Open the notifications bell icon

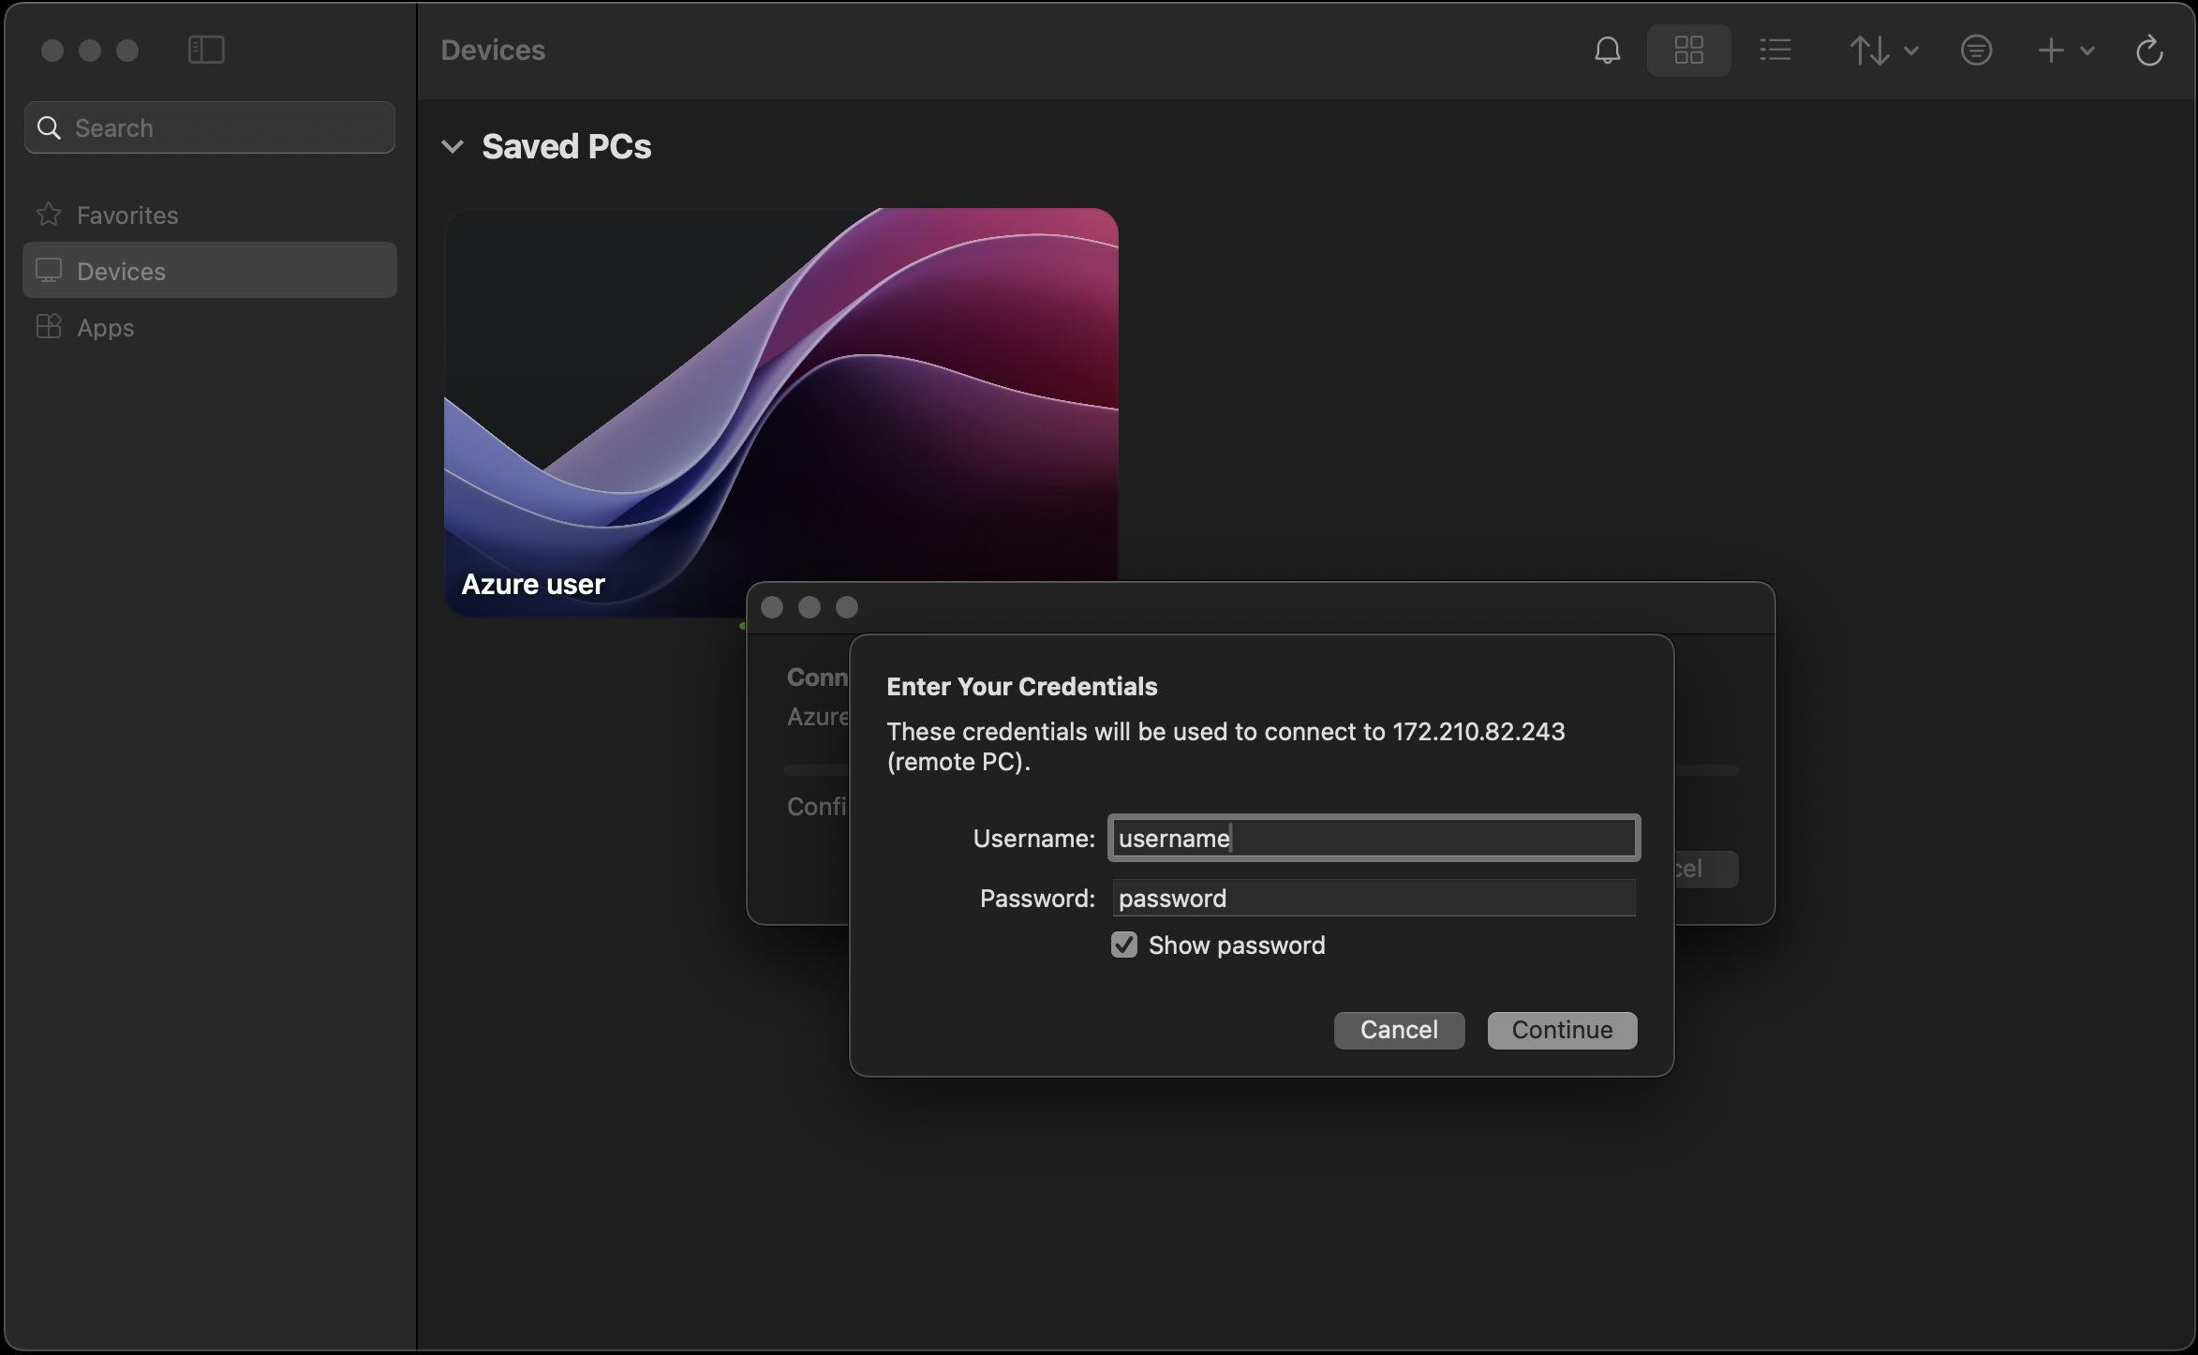click(1607, 51)
